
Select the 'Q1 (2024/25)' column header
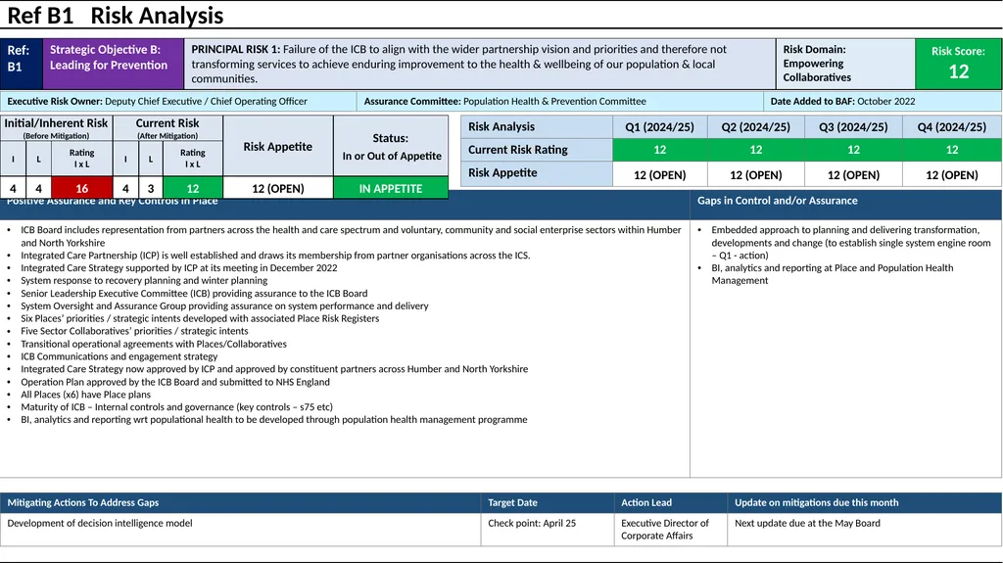click(x=659, y=126)
